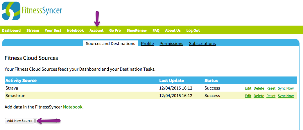Open Your Best in navigation bar

click(x=53, y=30)
